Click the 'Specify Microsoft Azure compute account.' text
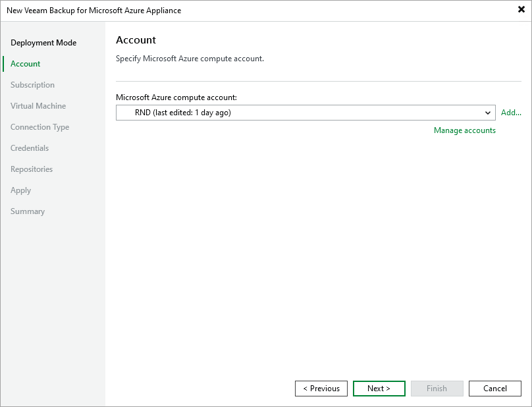Viewport: 532px width, 407px height. [190, 59]
